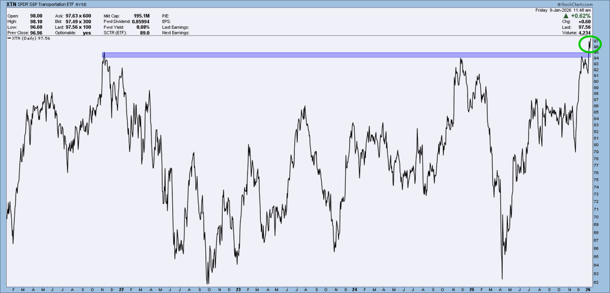Screen dimensions: 610x293
Task: Click the SCTR (ETF) value 89.0
Action: (x=144, y=32)
